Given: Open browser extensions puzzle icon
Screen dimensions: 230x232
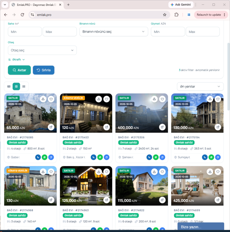Looking at the screenshot, I should (176, 15).
